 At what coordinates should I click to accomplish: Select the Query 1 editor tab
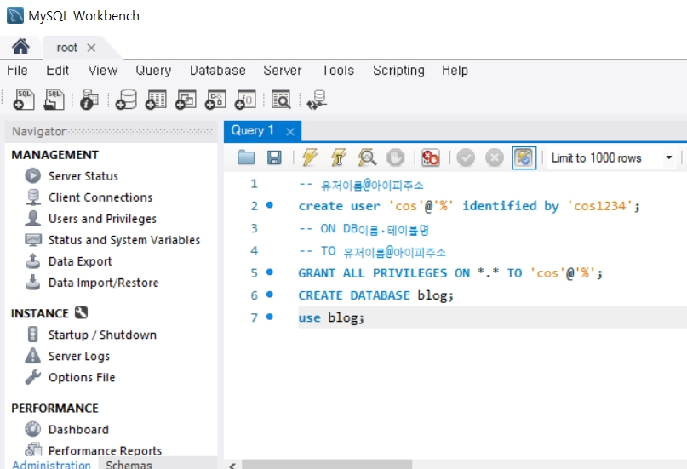[252, 131]
